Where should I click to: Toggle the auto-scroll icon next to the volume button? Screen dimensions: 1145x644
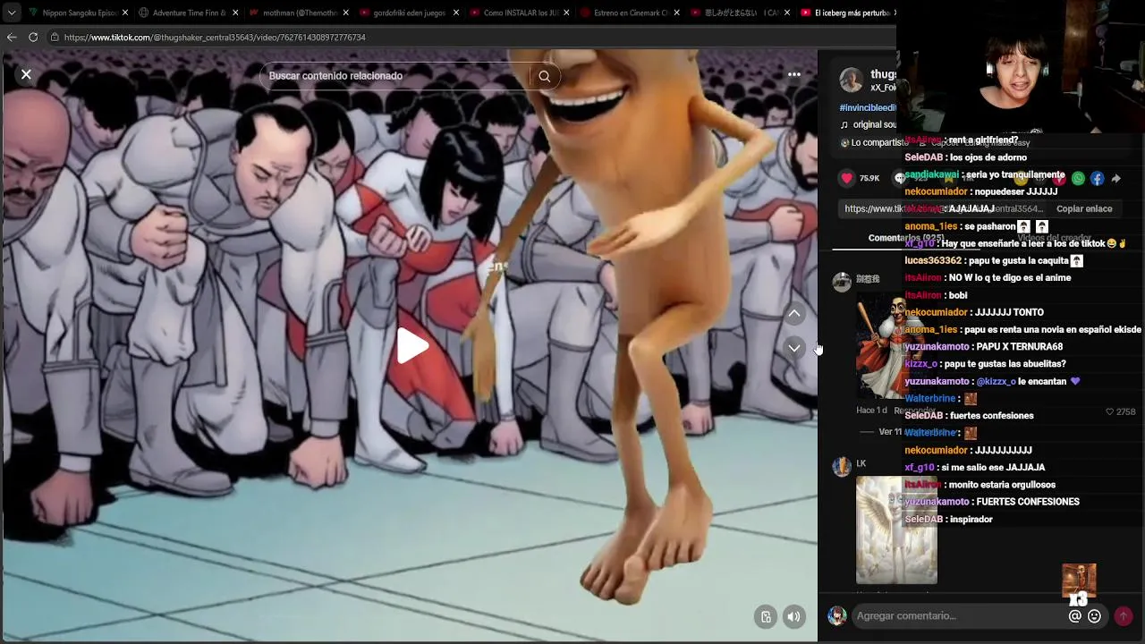(766, 616)
